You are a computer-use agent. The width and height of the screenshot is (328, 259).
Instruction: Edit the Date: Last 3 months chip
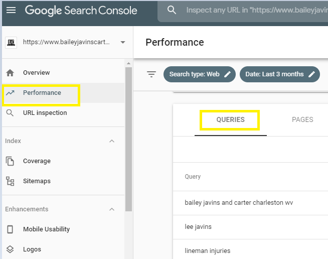[x=280, y=74]
